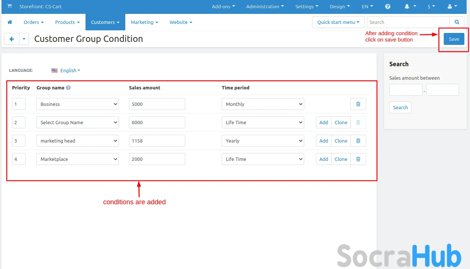Click the storefront cart icon
The width and height of the screenshot is (470, 269).
coord(9,6)
